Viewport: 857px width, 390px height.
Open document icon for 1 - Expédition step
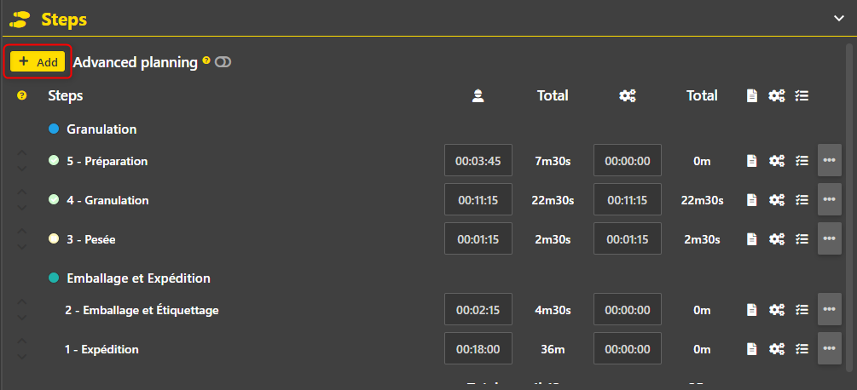click(x=752, y=348)
